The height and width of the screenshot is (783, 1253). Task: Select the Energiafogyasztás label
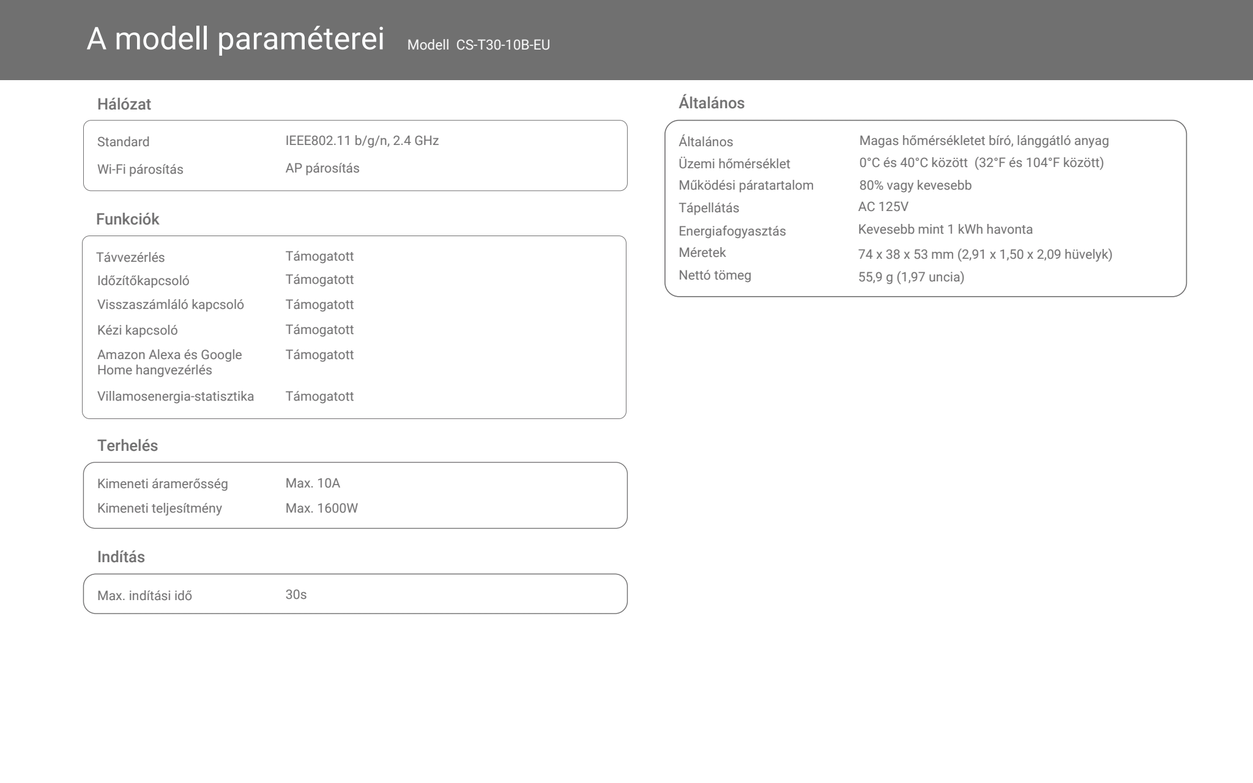[732, 231]
